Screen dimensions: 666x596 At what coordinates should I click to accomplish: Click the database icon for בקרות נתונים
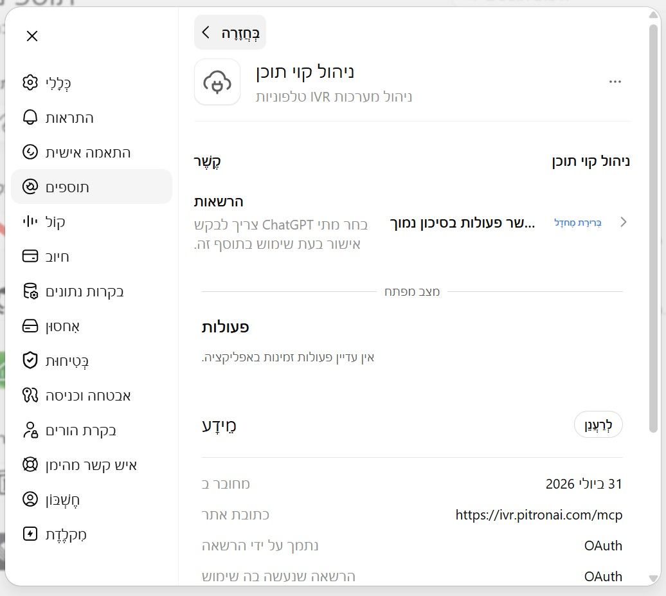[30, 291]
